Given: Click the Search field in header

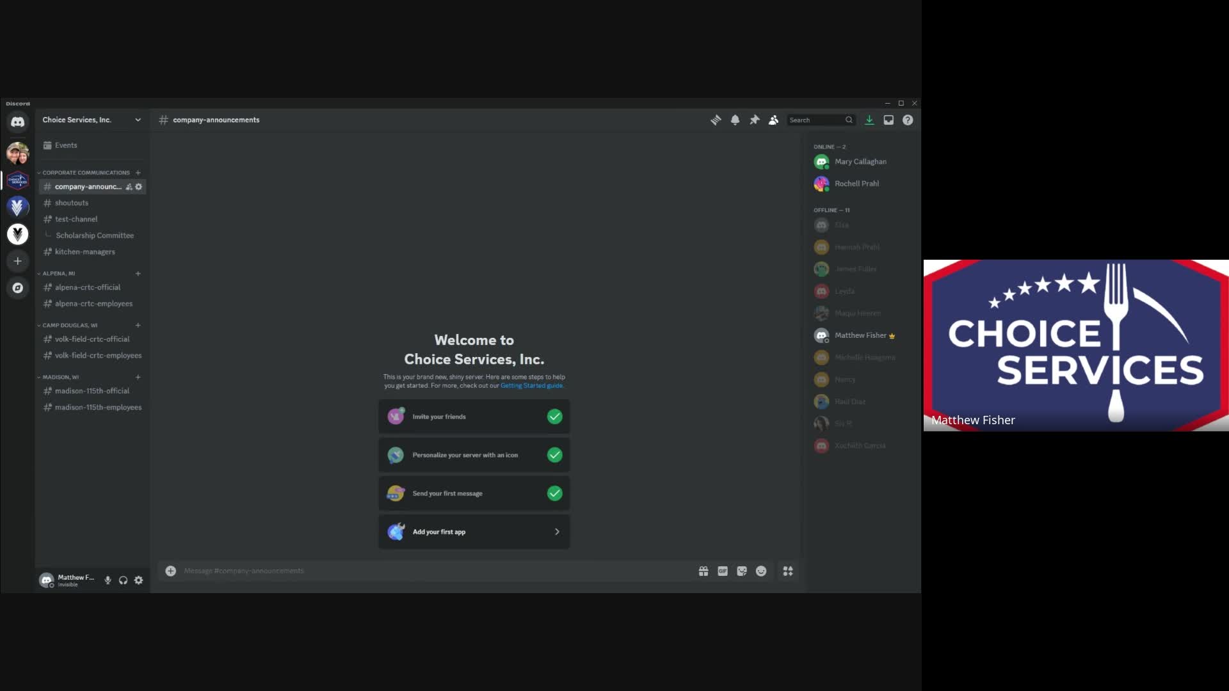Looking at the screenshot, I should pyautogui.click(x=821, y=120).
